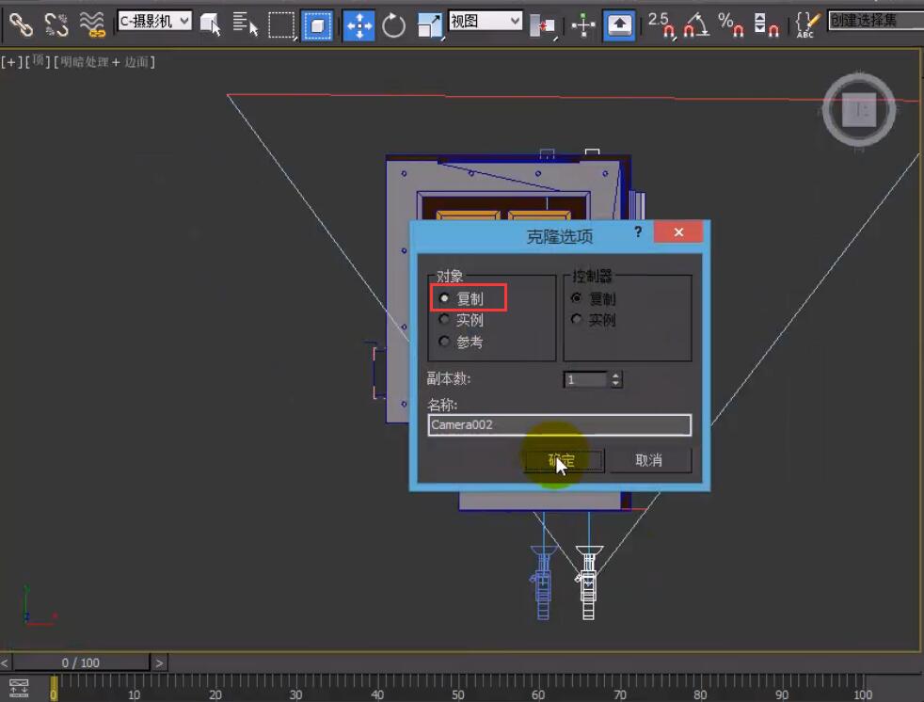Confirm clone with 确定 button

tap(564, 460)
